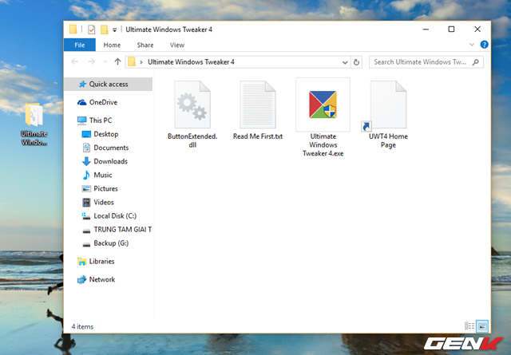Open the ButtonExtended.dll file icon
Viewport: 511px width, 355px height.
(x=192, y=105)
